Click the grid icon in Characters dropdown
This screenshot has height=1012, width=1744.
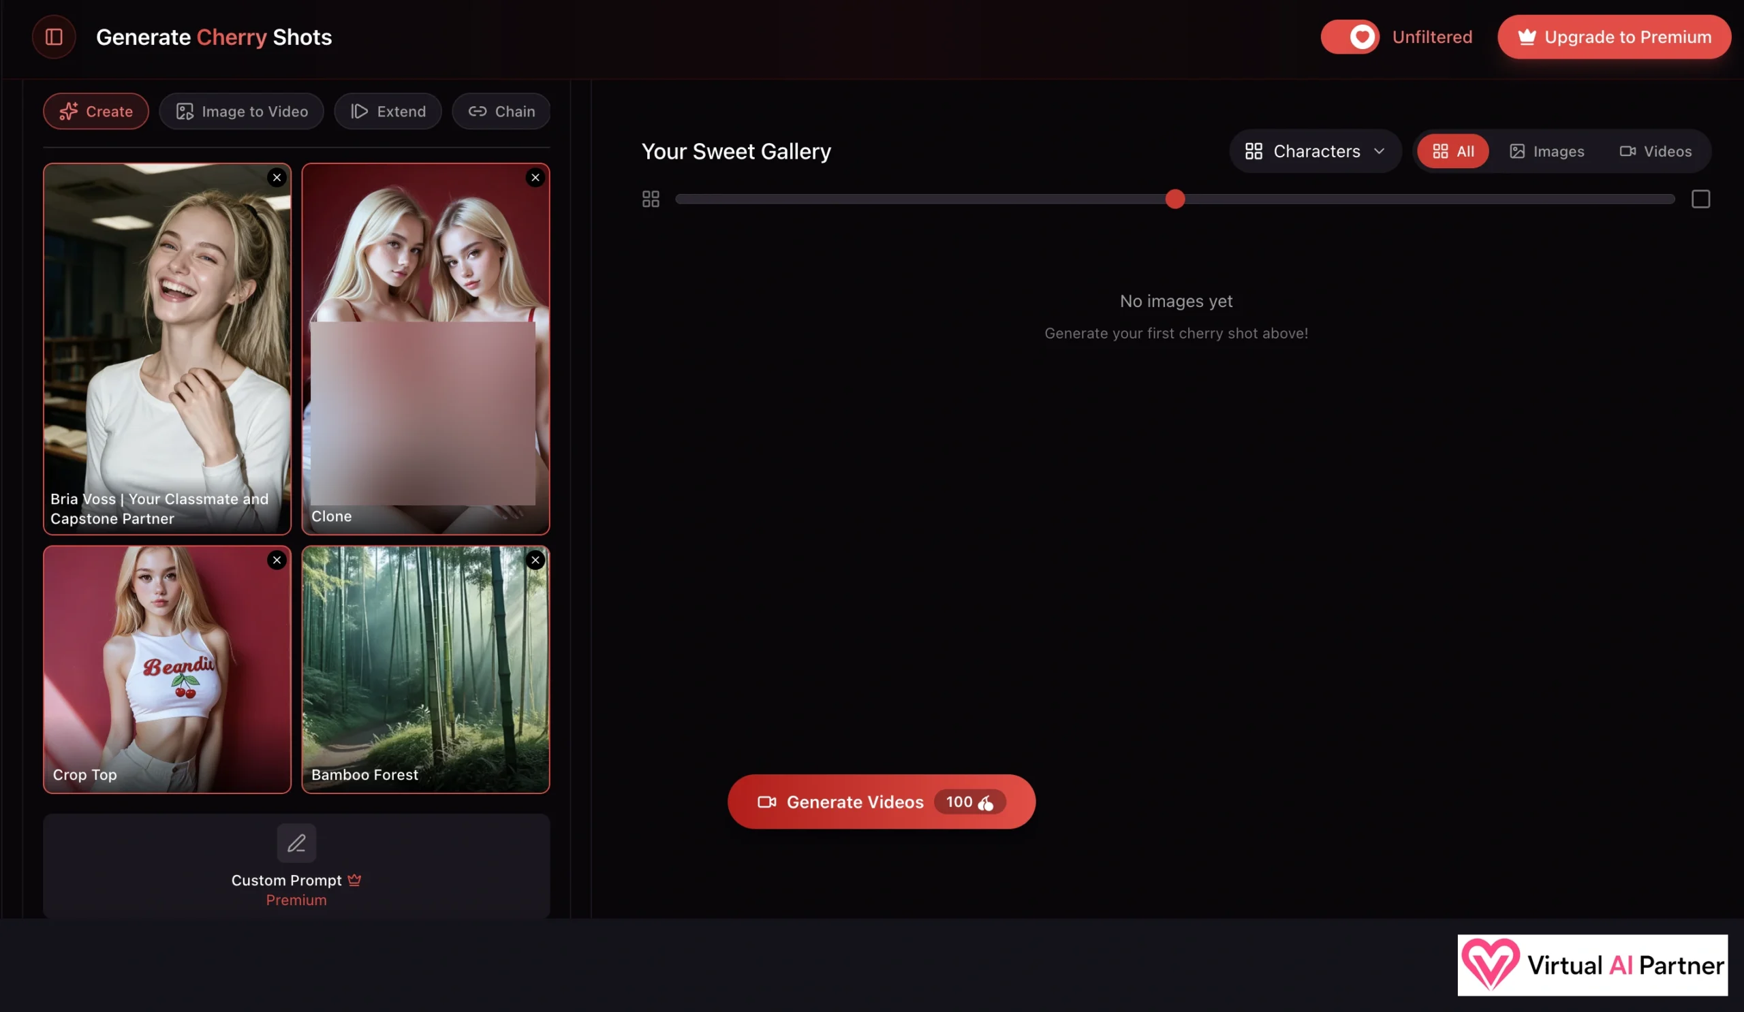(1254, 151)
